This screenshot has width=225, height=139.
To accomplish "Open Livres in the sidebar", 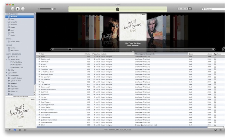I will point(20,27).
